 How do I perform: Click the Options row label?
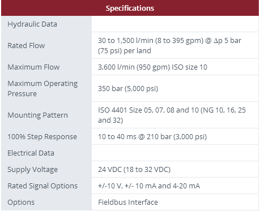[21, 203]
